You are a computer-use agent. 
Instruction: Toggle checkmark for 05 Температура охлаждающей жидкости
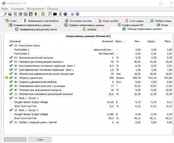point(11,62)
